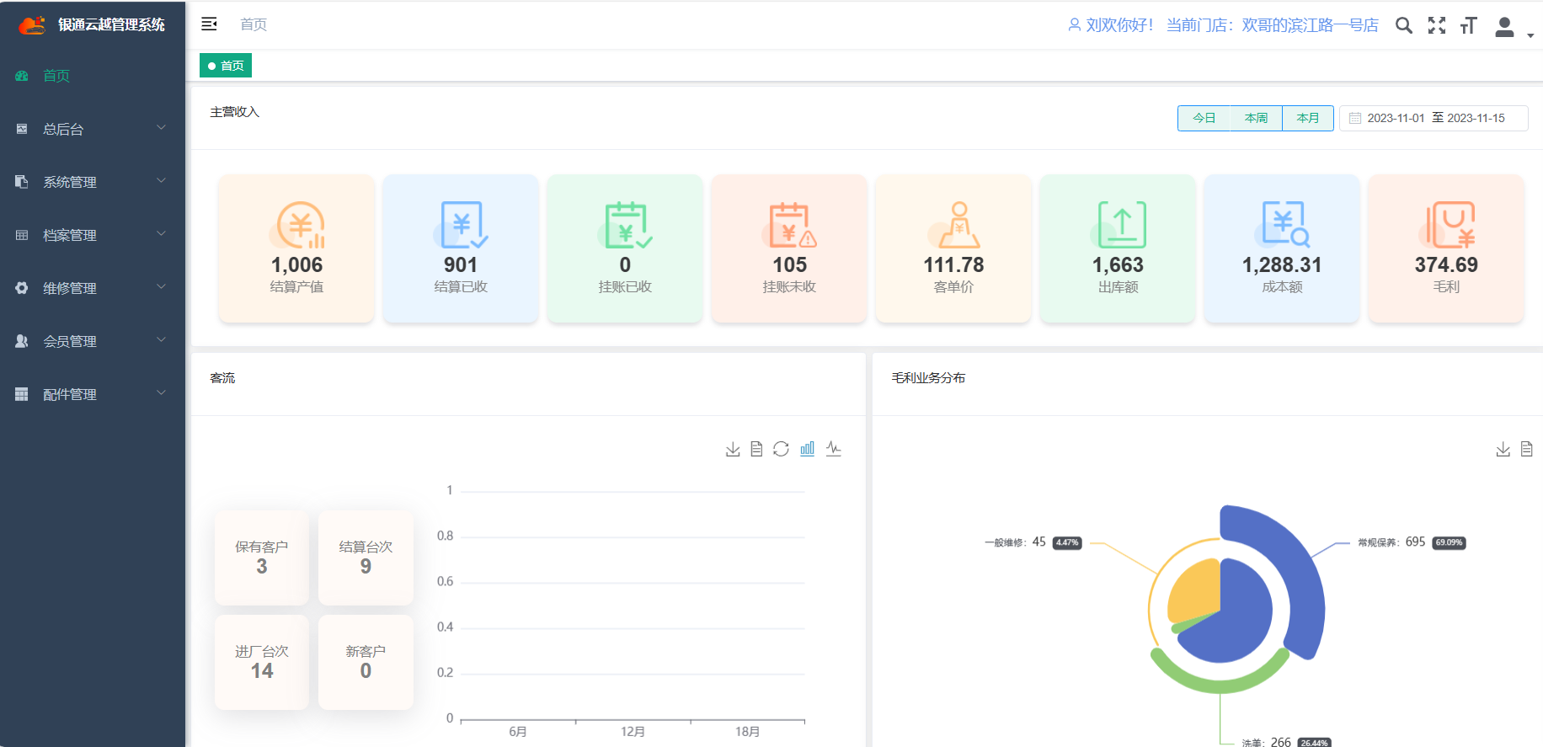The width and height of the screenshot is (1543, 747).
Task: Open the 出库额 card
Action: pyautogui.click(x=1118, y=248)
